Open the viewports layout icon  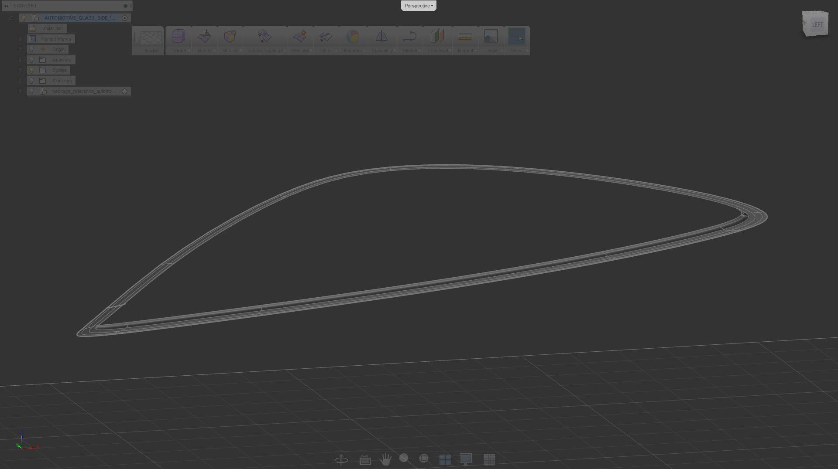pyautogui.click(x=445, y=459)
